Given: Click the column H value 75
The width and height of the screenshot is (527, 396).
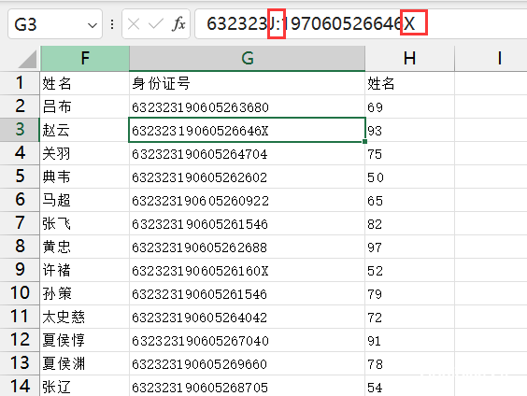Looking at the screenshot, I should pos(409,153).
